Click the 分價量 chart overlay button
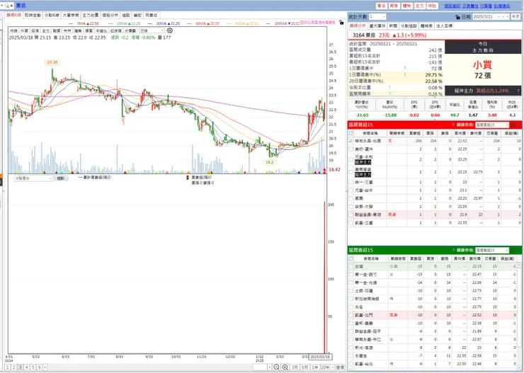 tap(130, 30)
